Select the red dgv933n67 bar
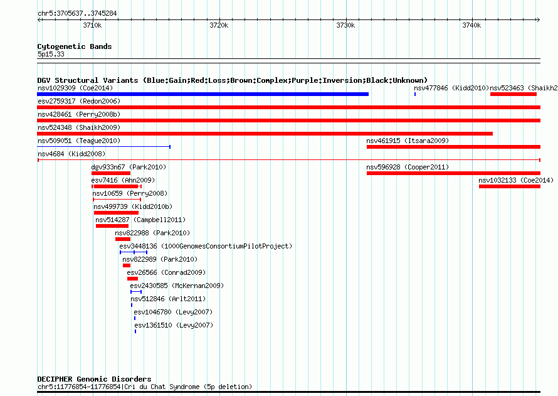This screenshot has width=558, height=396. (x=111, y=173)
